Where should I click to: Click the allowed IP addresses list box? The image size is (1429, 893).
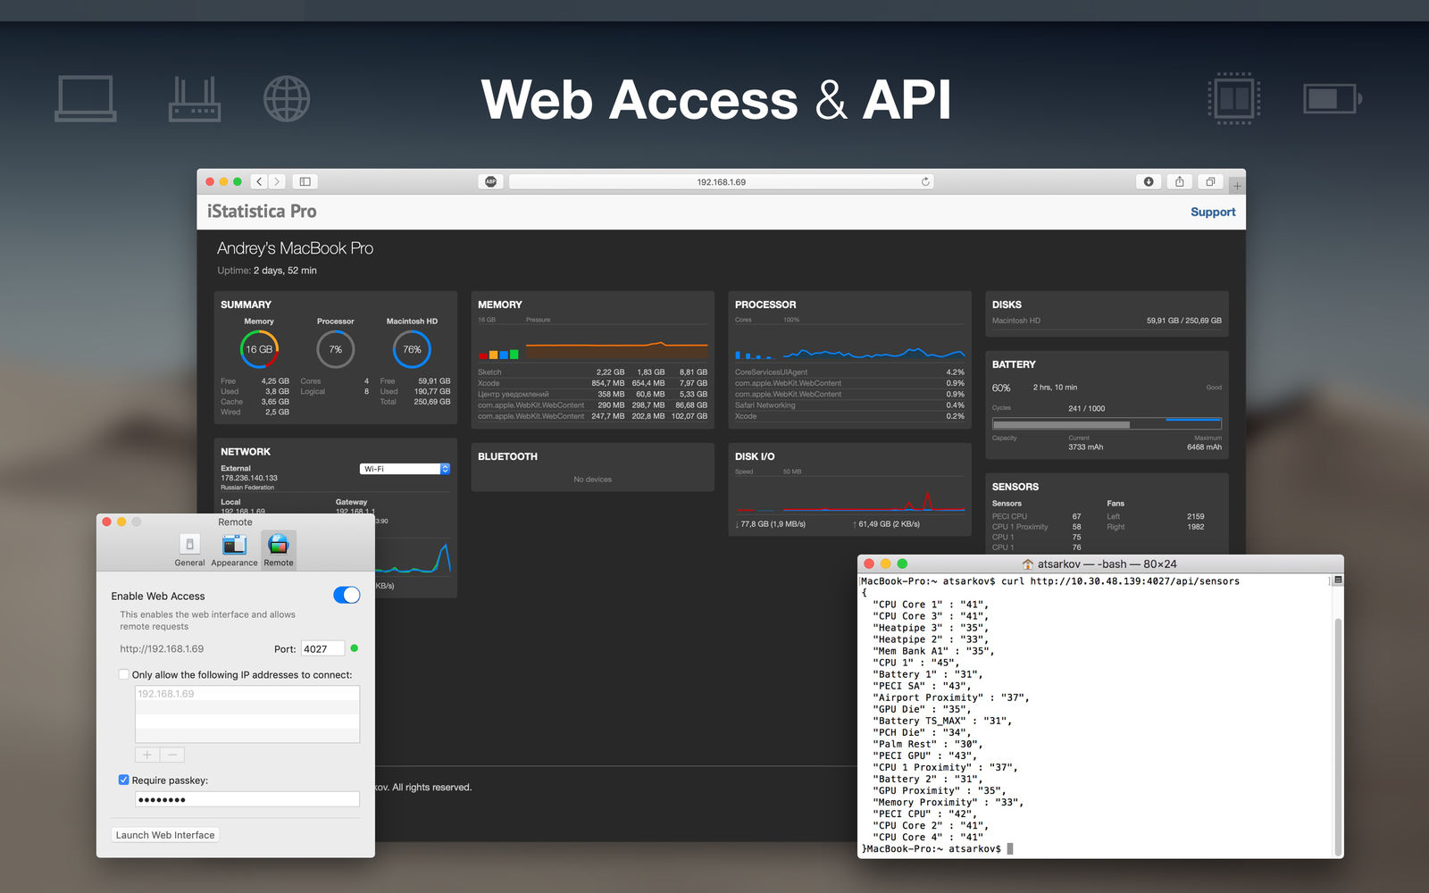coord(247,714)
